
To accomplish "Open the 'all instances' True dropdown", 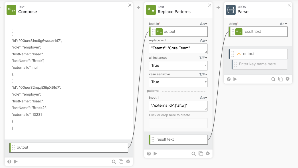I will 178,66.
